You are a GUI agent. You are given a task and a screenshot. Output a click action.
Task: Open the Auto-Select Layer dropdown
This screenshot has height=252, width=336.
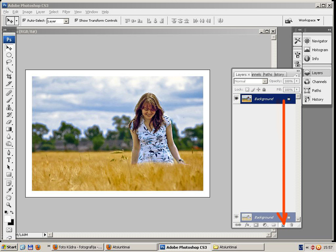pyautogui.click(x=66, y=21)
